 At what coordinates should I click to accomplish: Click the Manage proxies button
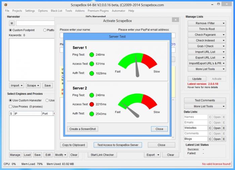pos(15,155)
